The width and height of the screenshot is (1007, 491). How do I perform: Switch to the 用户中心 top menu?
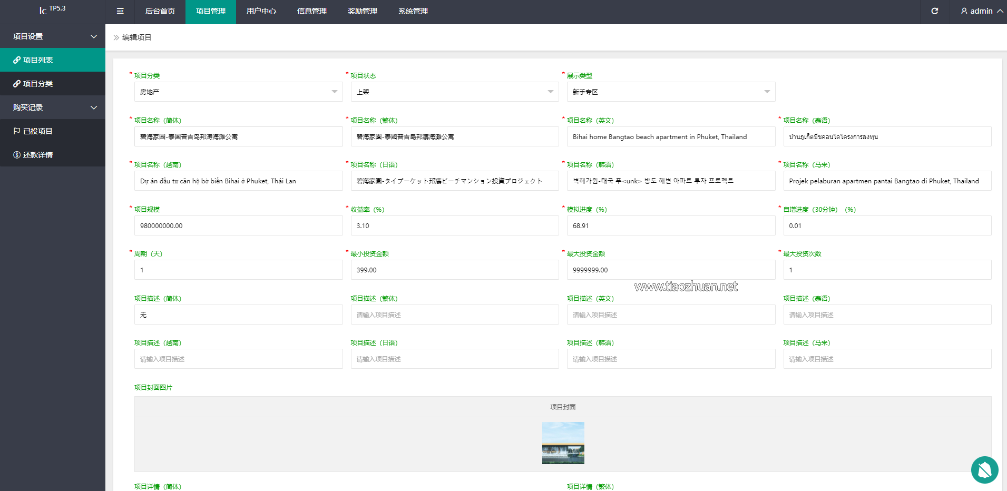(261, 11)
